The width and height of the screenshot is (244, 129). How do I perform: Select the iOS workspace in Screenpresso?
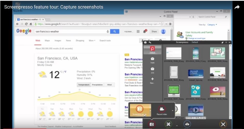click(152, 70)
